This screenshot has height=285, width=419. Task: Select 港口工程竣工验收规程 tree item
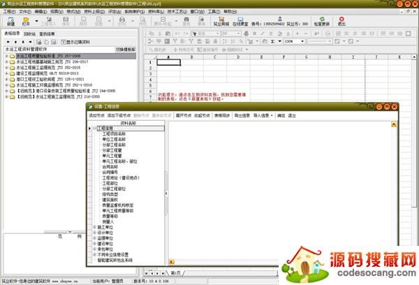50,80
